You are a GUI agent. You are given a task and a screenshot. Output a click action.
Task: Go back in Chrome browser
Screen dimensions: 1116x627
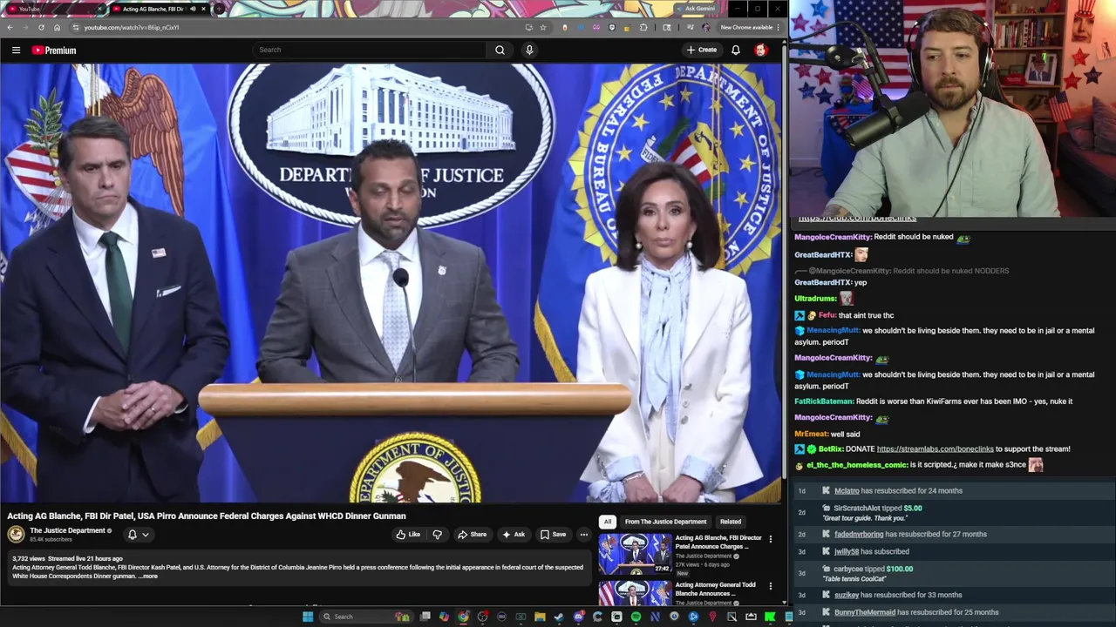coord(10,28)
